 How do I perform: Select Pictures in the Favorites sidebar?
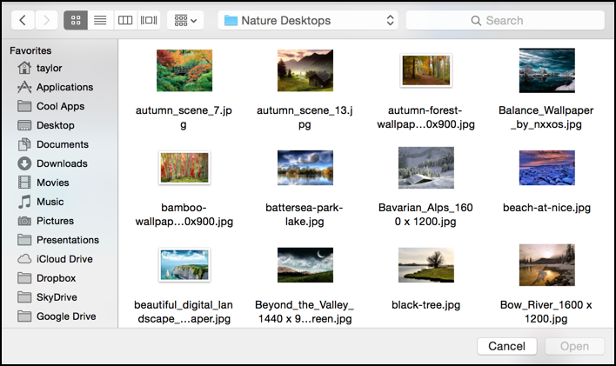point(54,221)
